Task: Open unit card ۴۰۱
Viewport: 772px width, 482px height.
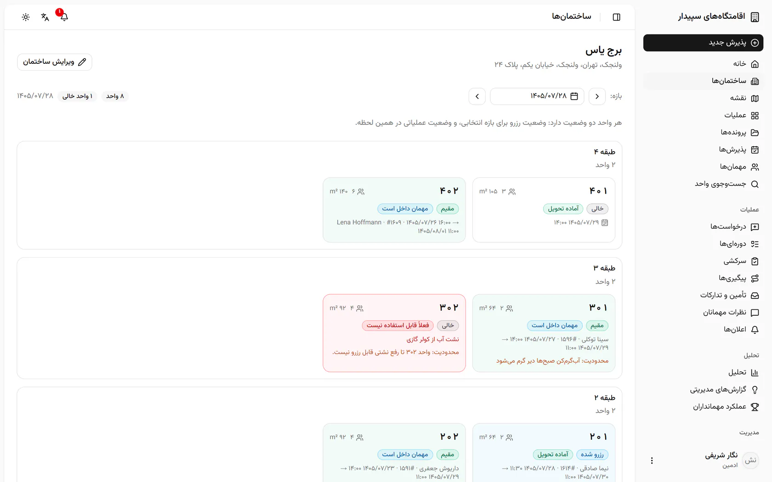Action: coord(544,210)
